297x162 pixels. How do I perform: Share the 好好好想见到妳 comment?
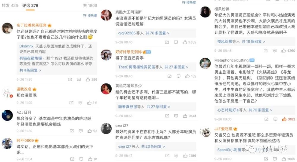pyautogui.click(x=170, y=76)
